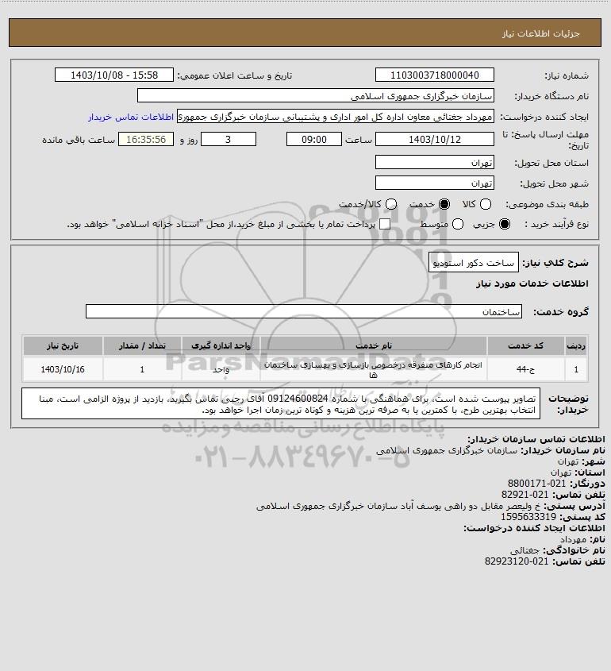Click the need number field 1103003718000040
The height and width of the screenshot is (671, 611).
pos(434,75)
